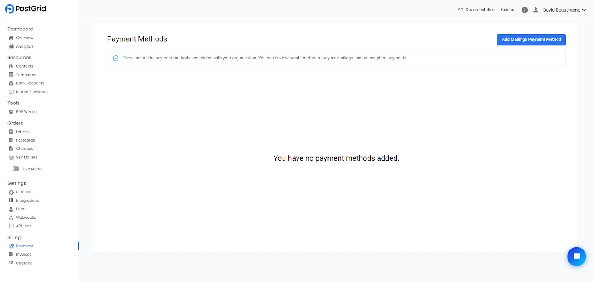This screenshot has width=594, height=282.
Task: Navigate to Contacts
Action: tap(25, 66)
